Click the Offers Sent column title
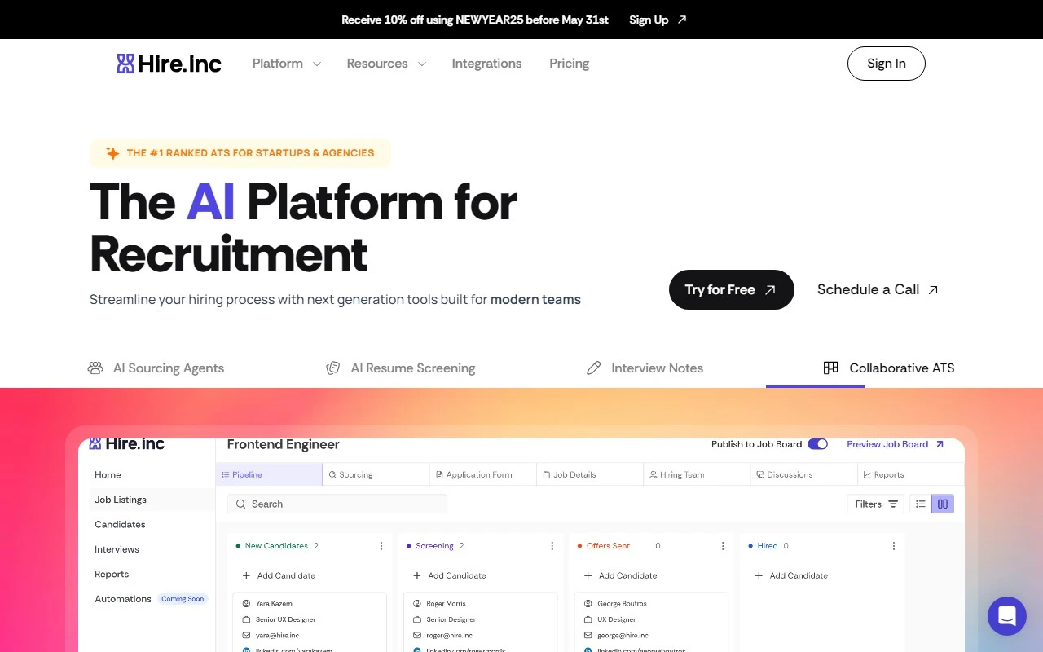The height and width of the screenshot is (652, 1043). coord(608,546)
